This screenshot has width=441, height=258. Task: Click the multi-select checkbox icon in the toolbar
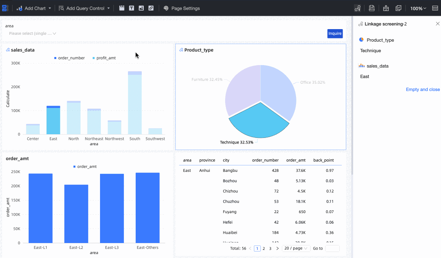tap(398, 8)
